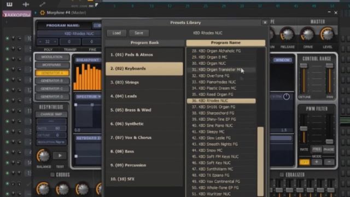Choose preset KBD SynthWarm MC
The image size is (350, 197).
click(221, 169)
